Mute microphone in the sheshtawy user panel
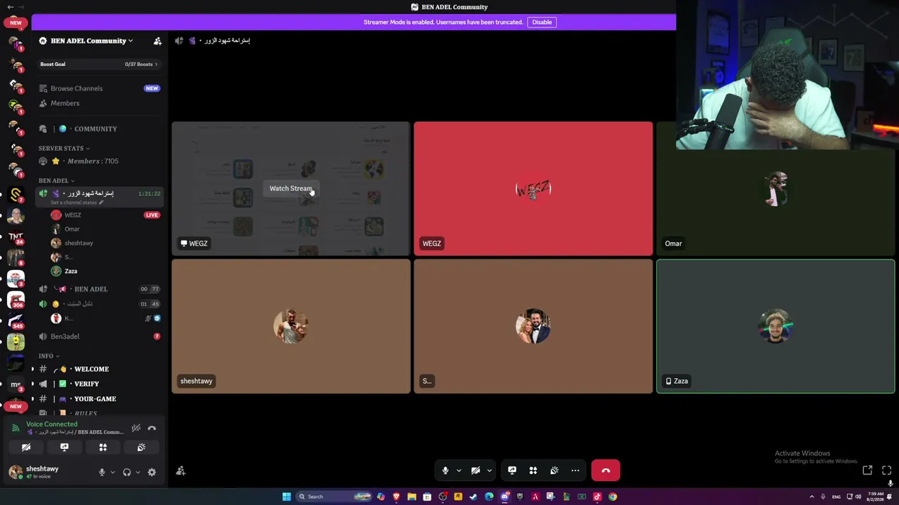 coord(102,472)
